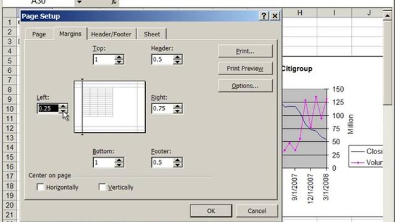
Task: Select the Margins tab
Action: (70, 34)
